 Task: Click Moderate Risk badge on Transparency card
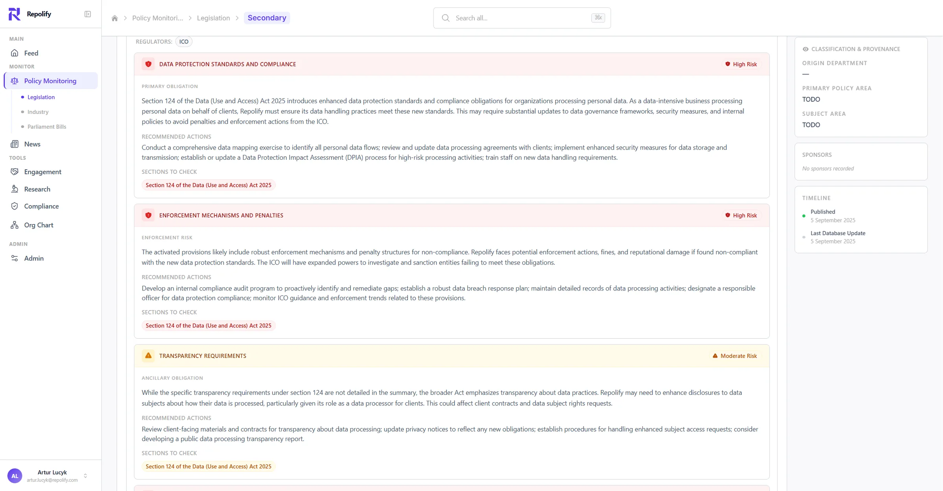735,356
